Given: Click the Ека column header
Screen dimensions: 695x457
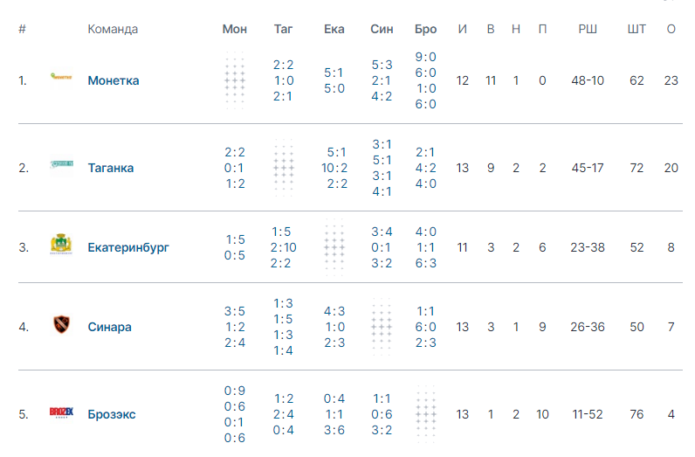Looking at the screenshot, I should [334, 30].
